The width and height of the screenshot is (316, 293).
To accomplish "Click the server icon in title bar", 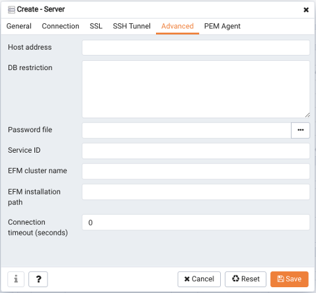I will point(11,10).
